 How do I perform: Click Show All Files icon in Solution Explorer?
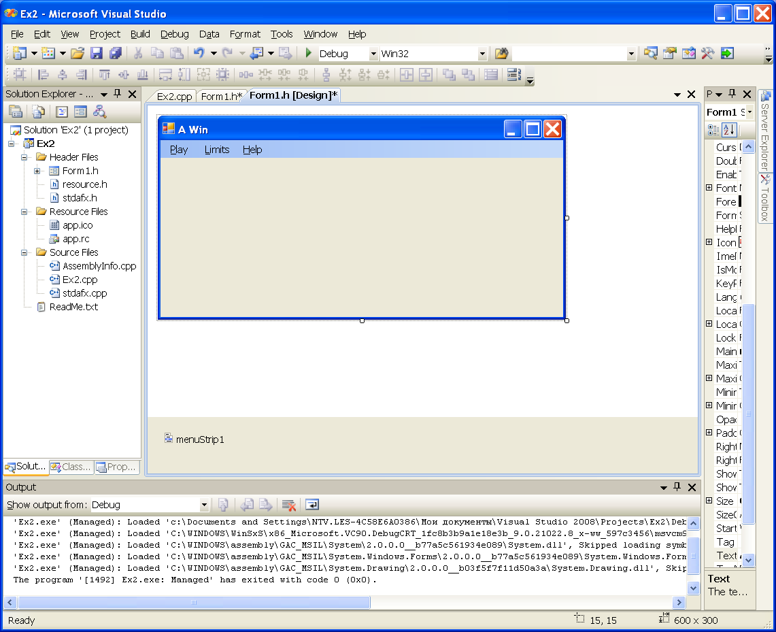[x=38, y=112]
